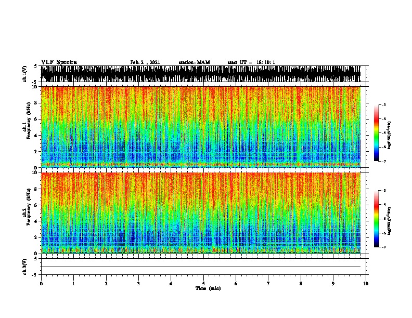Click the ch.2 frequency tick label "2"

coord(36,237)
